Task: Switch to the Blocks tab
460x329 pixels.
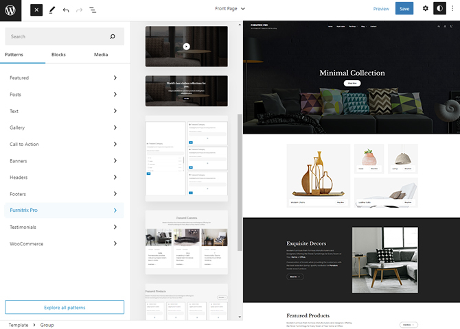Action: pos(58,55)
